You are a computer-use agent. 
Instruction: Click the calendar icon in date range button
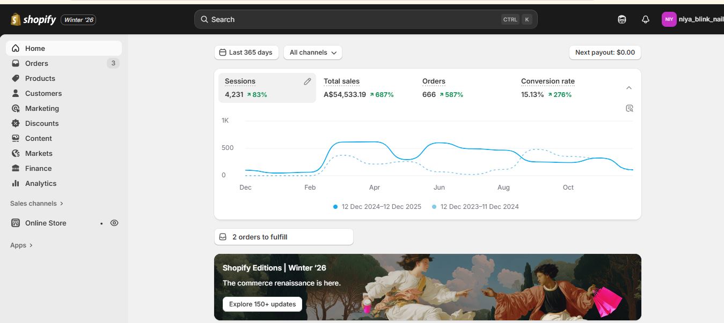click(x=223, y=52)
